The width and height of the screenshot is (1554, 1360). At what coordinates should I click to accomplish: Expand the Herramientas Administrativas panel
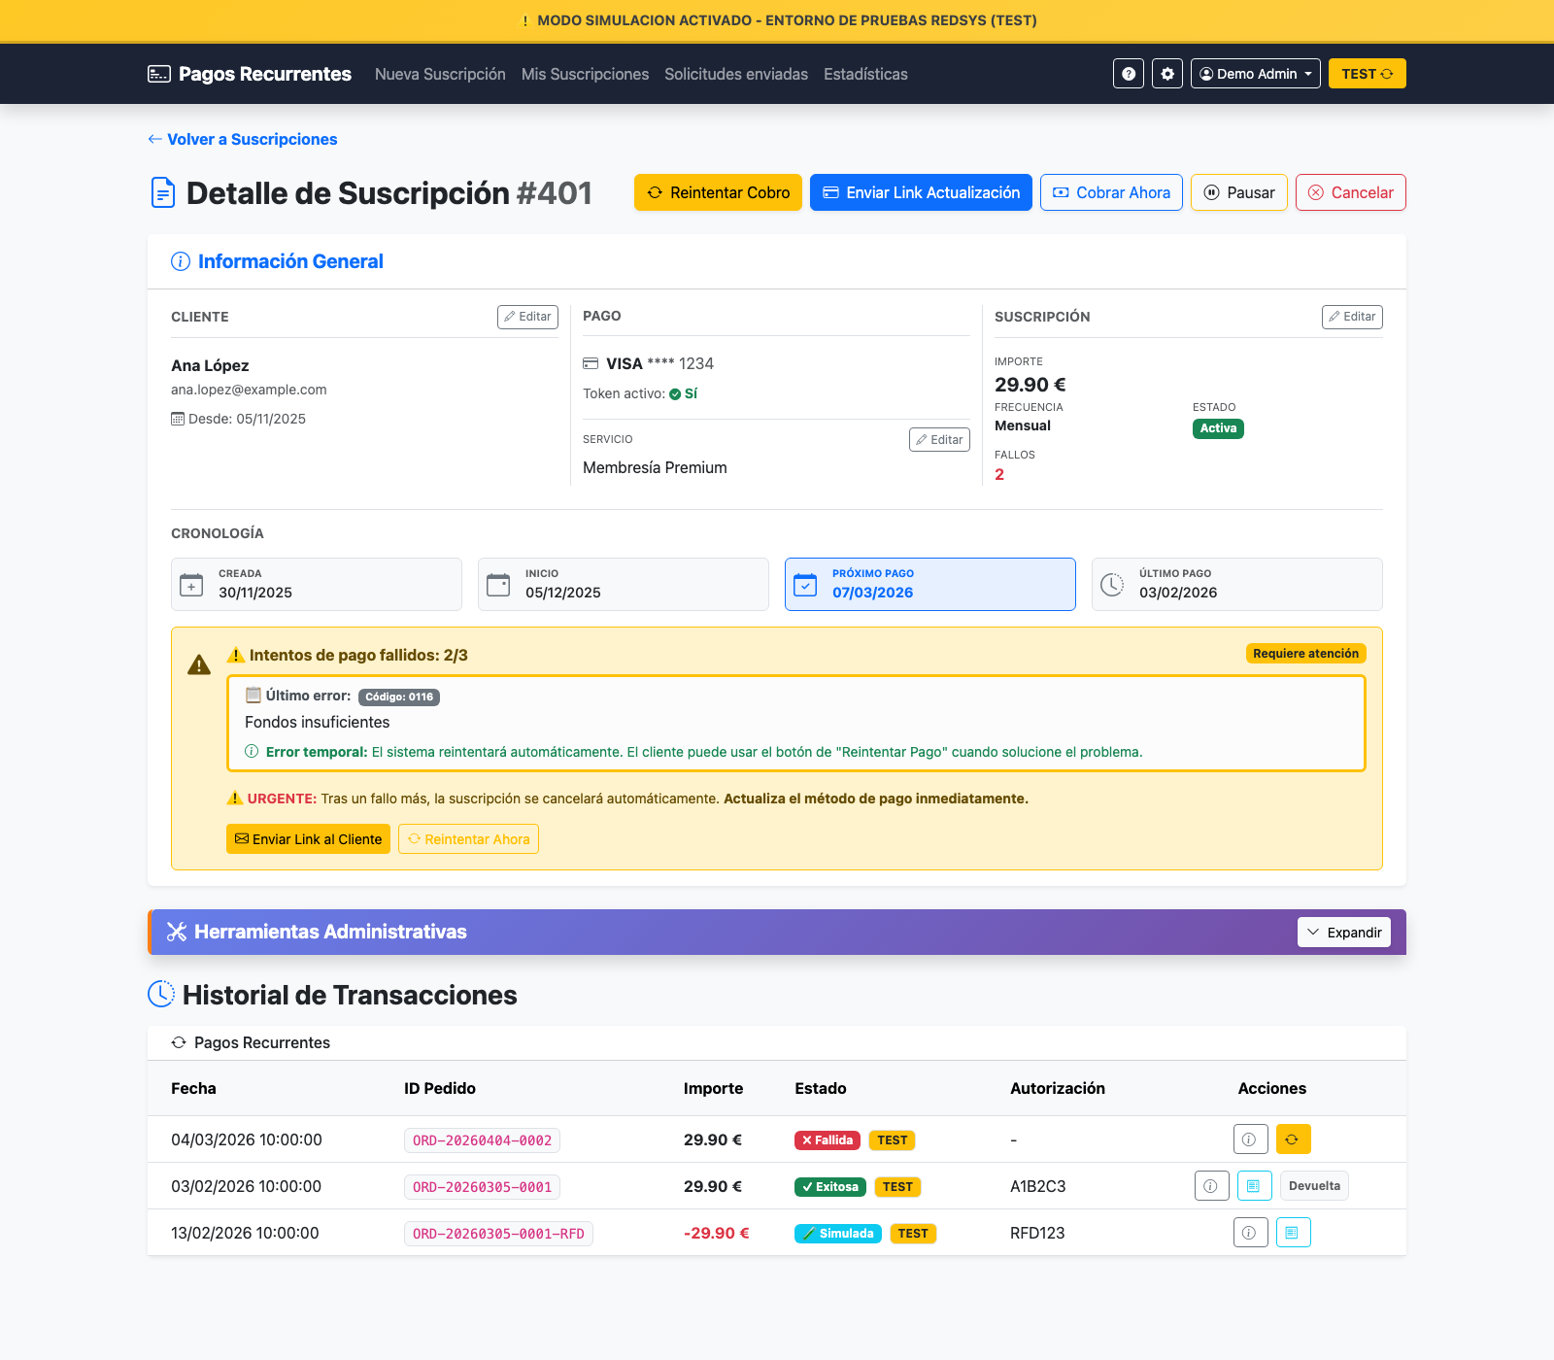pyautogui.click(x=1343, y=932)
